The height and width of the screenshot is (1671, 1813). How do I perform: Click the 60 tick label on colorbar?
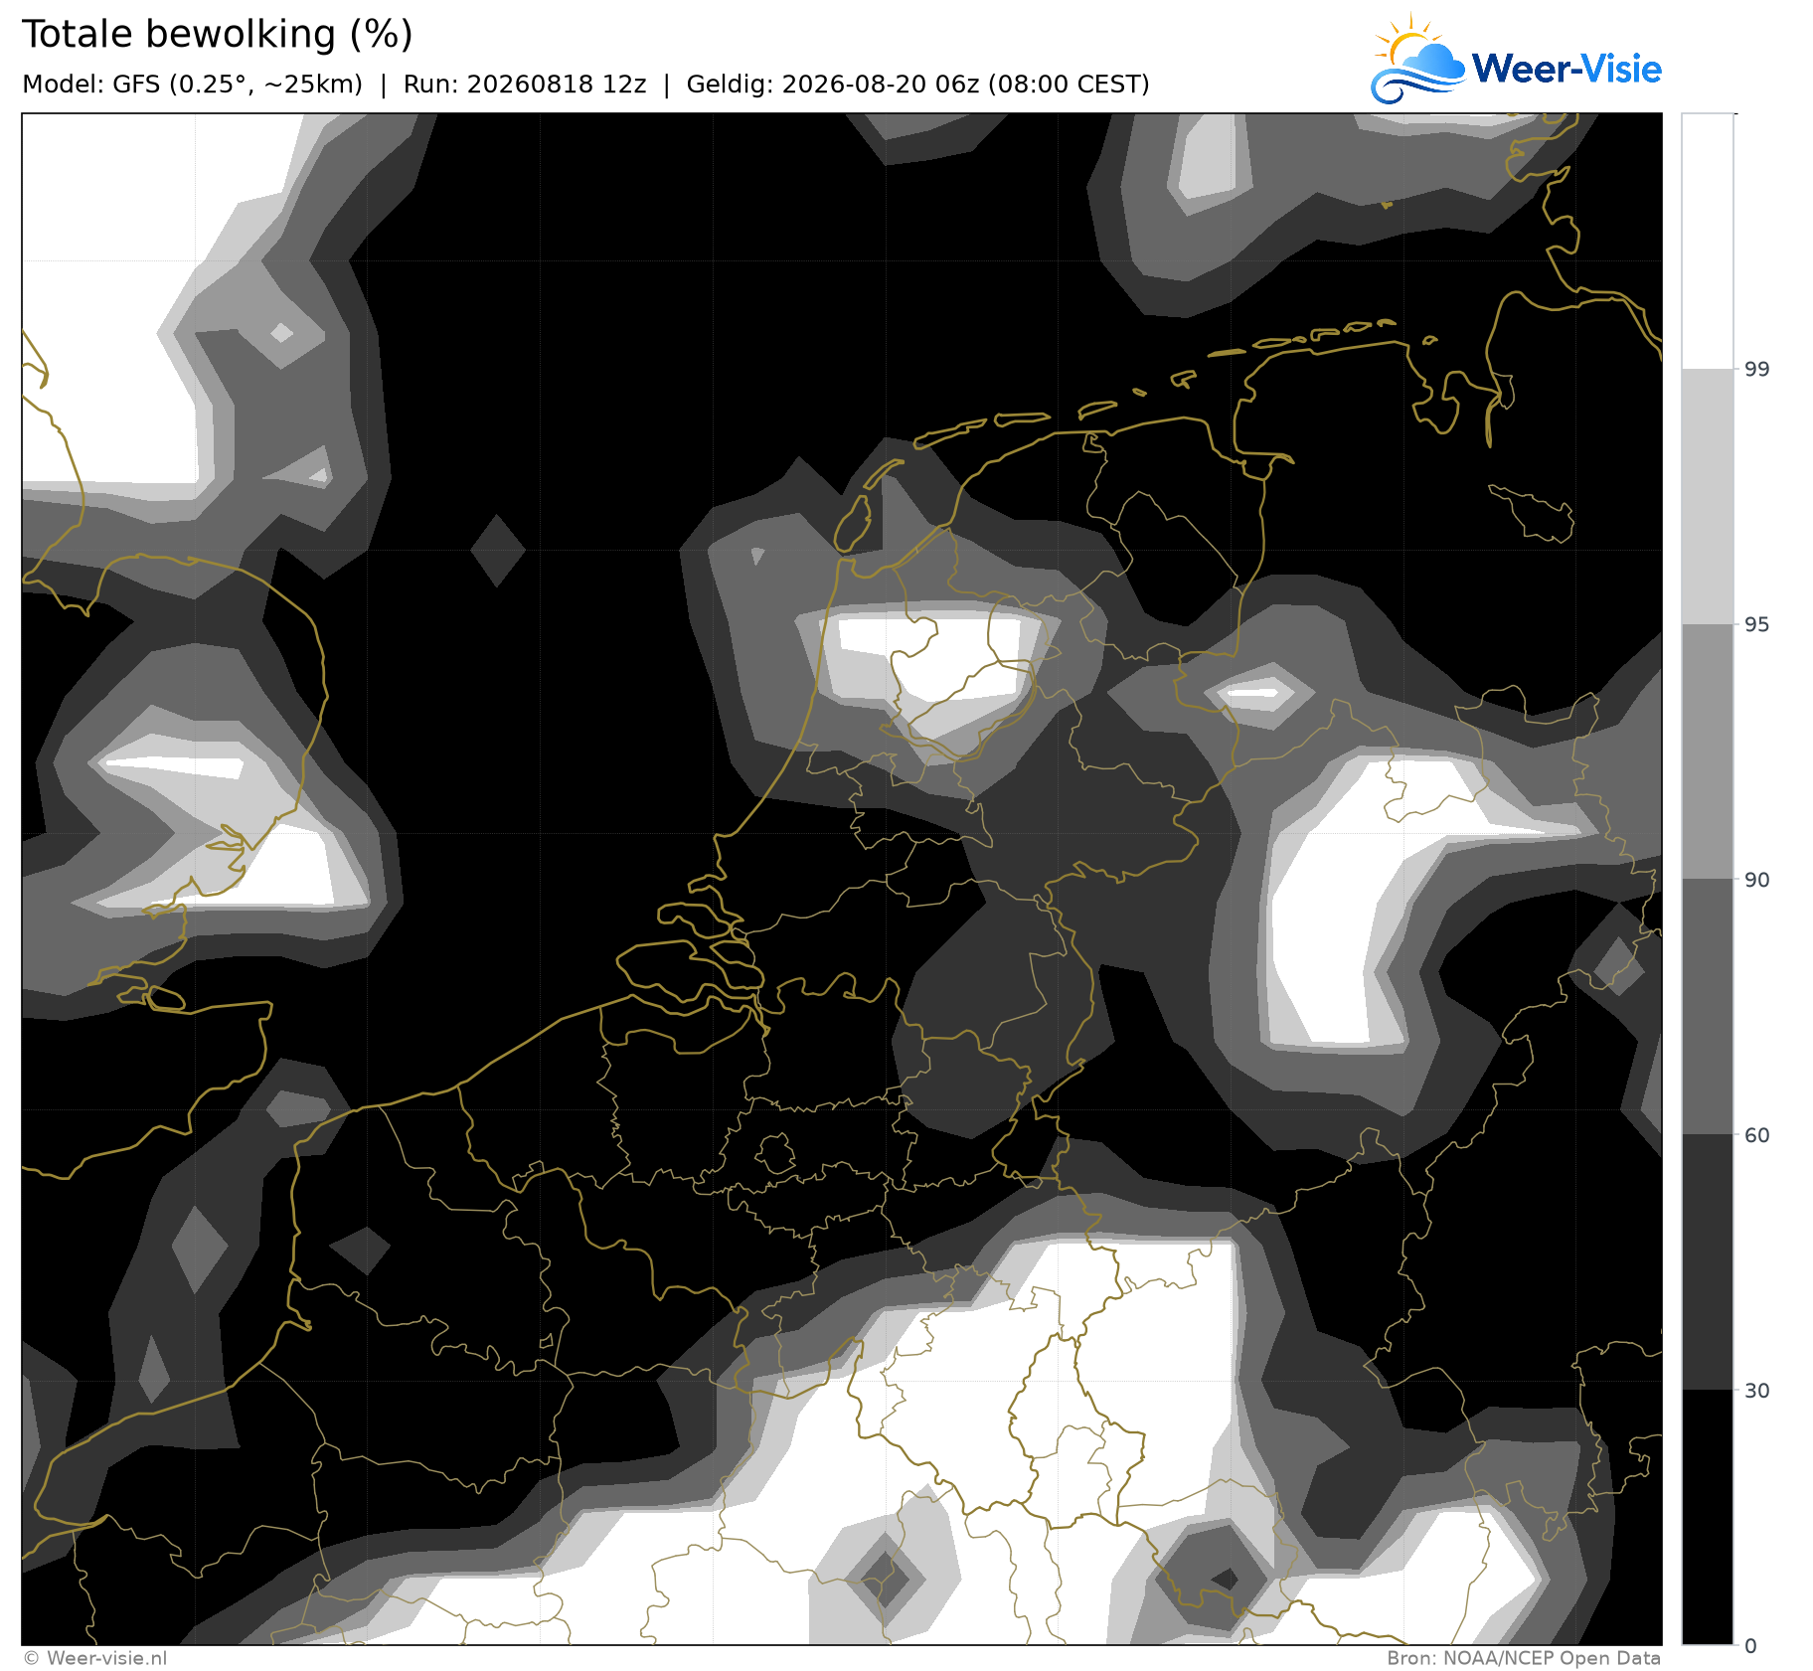(1756, 1135)
